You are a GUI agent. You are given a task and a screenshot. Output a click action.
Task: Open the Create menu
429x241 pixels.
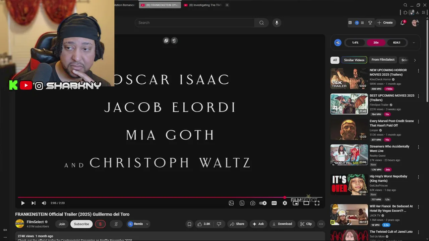tap(385, 23)
